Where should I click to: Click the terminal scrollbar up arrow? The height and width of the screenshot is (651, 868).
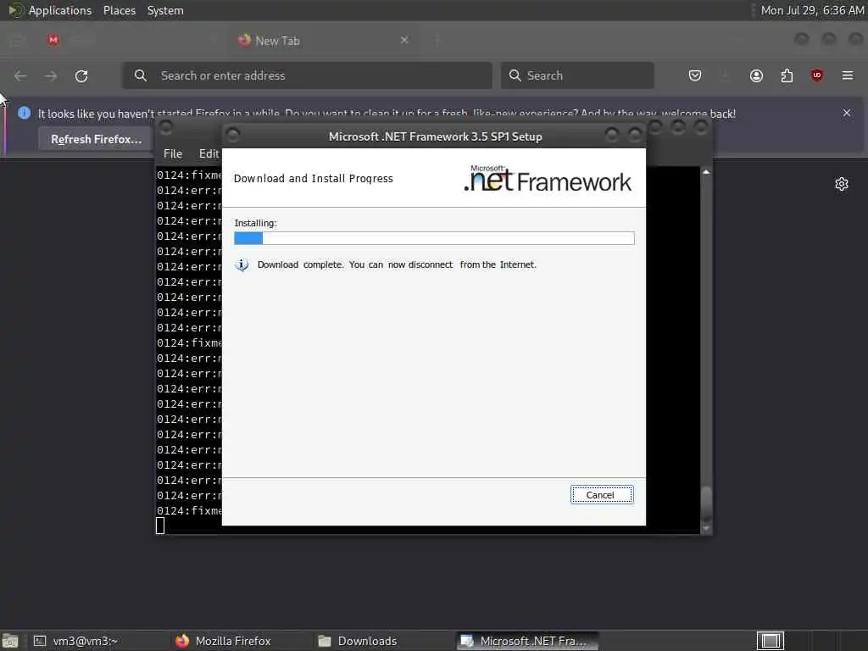pyautogui.click(x=706, y=172)
